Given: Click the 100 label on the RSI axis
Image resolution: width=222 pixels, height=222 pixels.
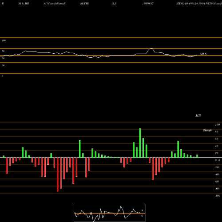Looking at the screenshot, I should pos(4,40).
